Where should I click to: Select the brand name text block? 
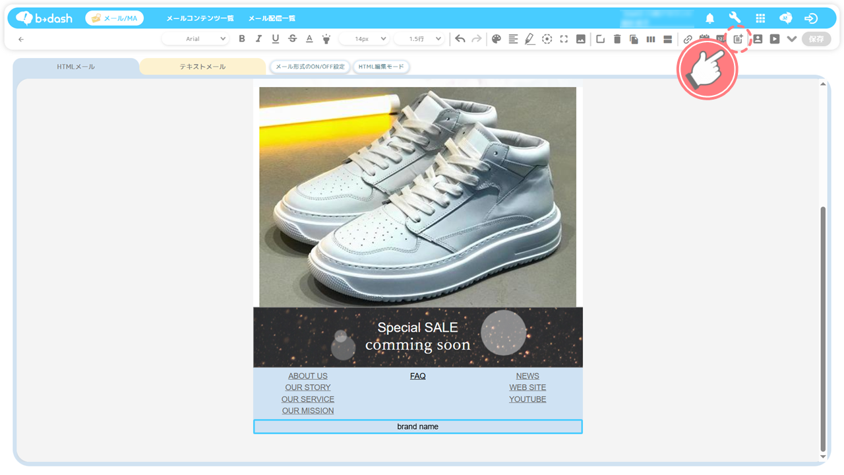(418, 427)
